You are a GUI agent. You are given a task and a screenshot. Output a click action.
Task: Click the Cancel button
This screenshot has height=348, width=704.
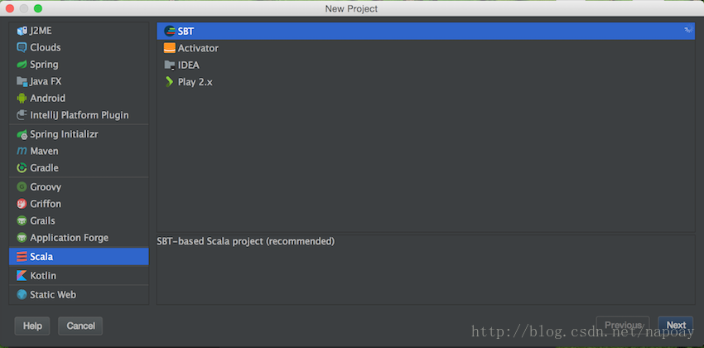pyautogui.click(x=80, y=326)
